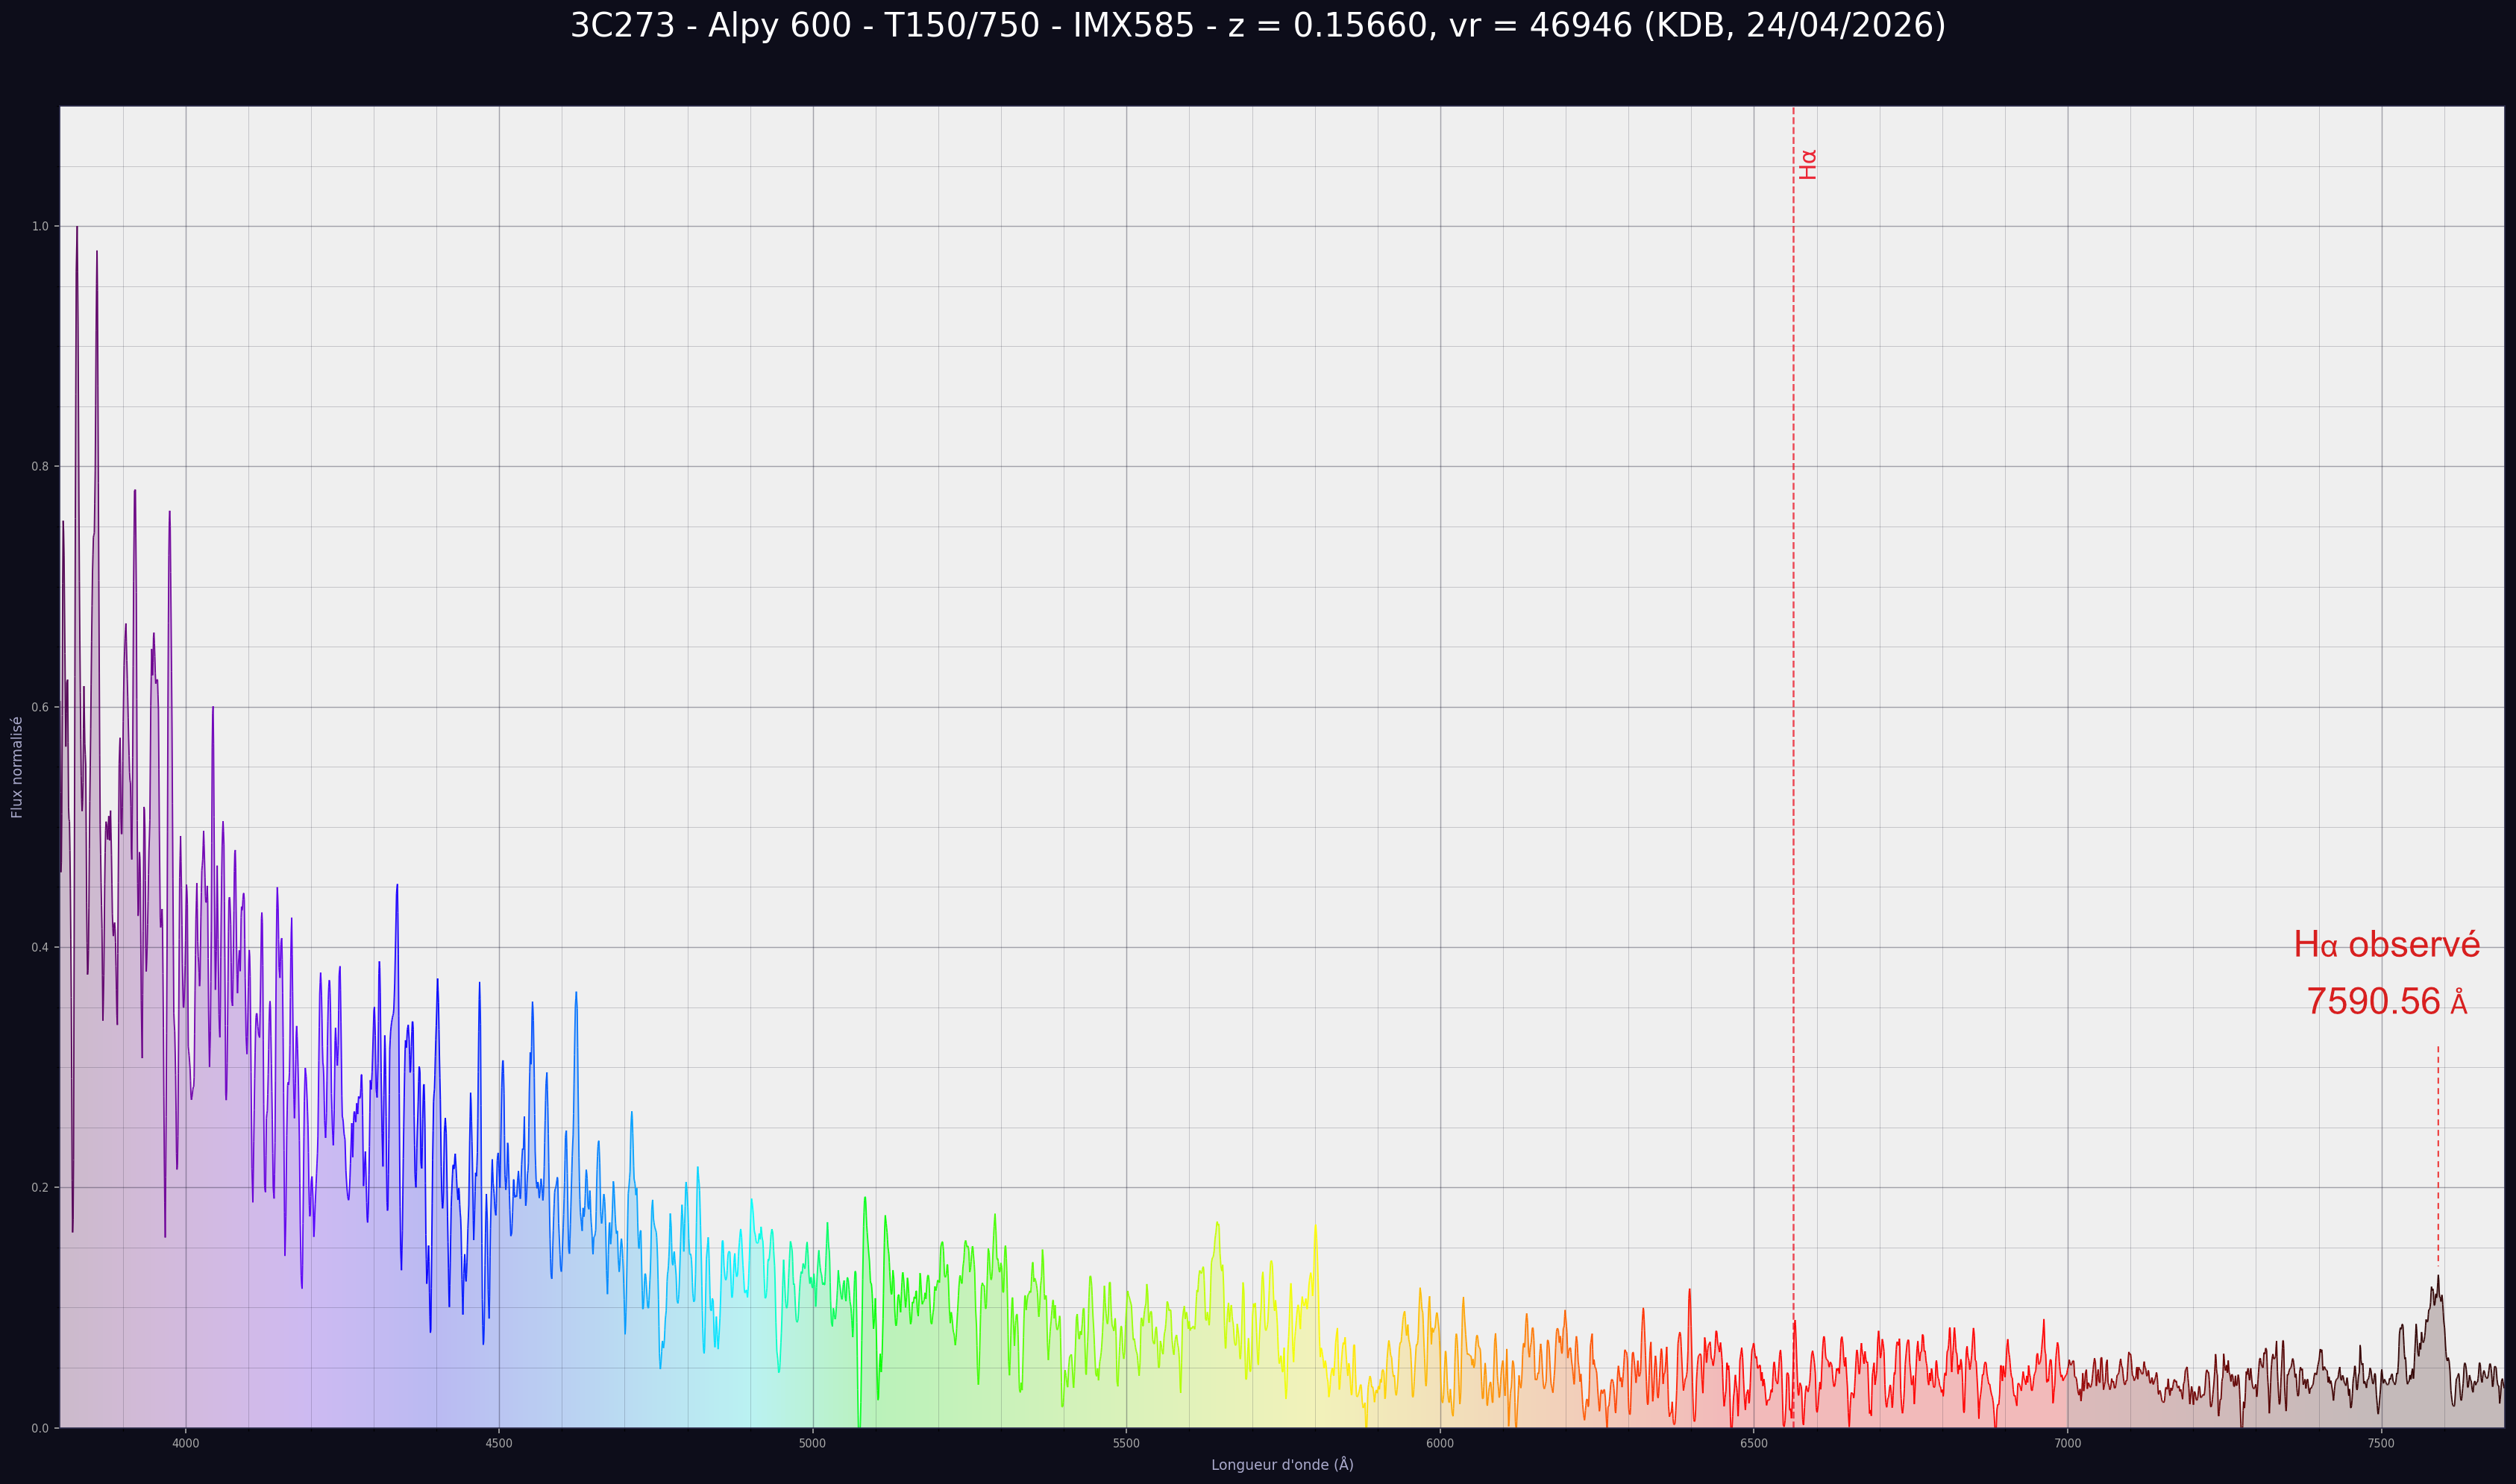Click the 4000 tick label on x-axis

186,1443
